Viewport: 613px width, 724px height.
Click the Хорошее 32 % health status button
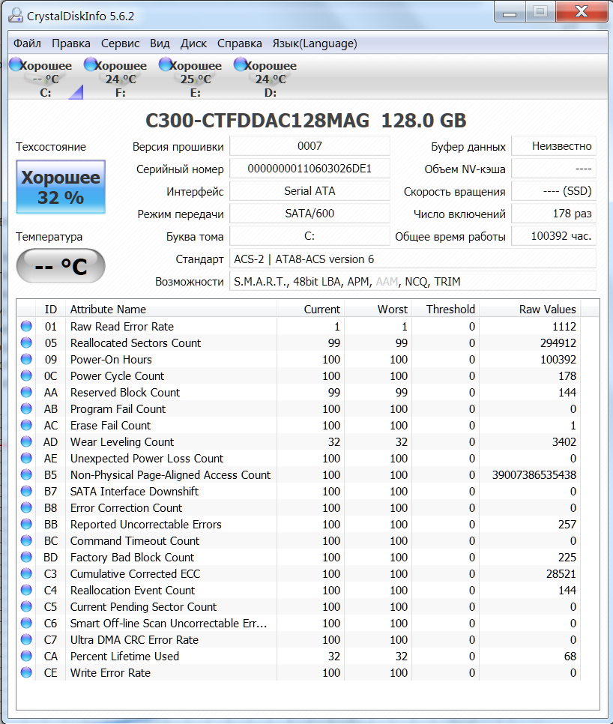tap(60, 187)
